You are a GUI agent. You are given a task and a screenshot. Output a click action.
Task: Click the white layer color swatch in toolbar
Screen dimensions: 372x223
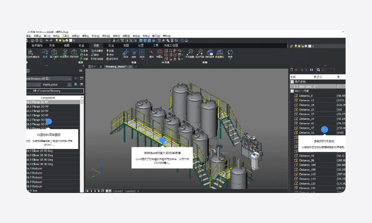tap(71, 41)
